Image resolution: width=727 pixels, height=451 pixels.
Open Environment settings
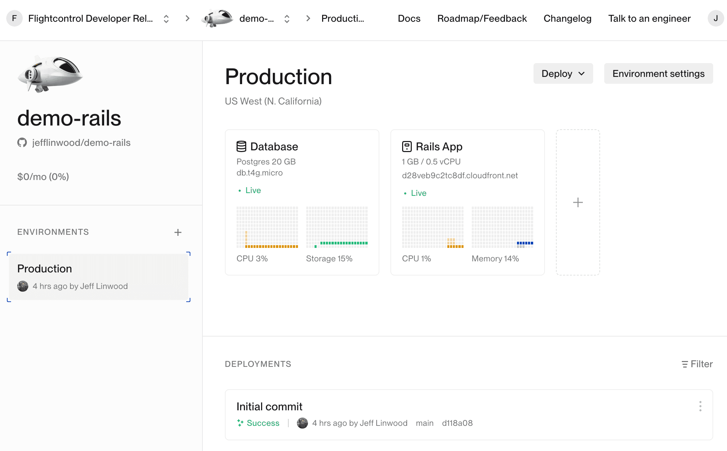click(x=658, y=73)
